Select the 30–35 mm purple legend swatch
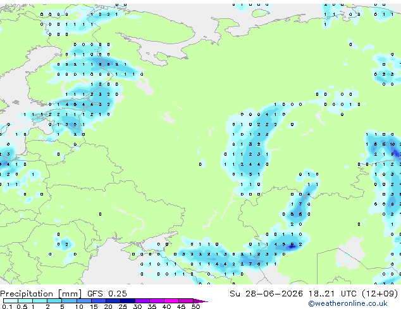 (142, 301)
